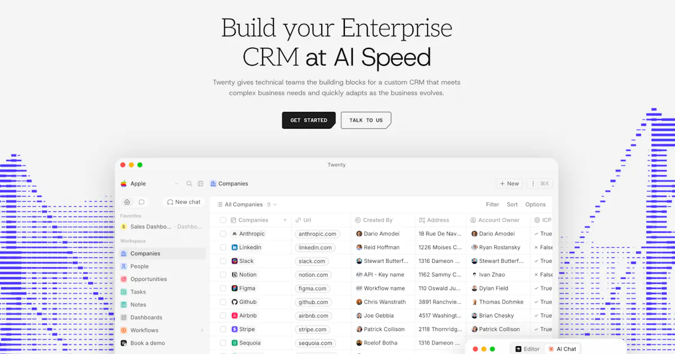Tick the select-all checkbox in Companies header

click(x=223, y=220)
